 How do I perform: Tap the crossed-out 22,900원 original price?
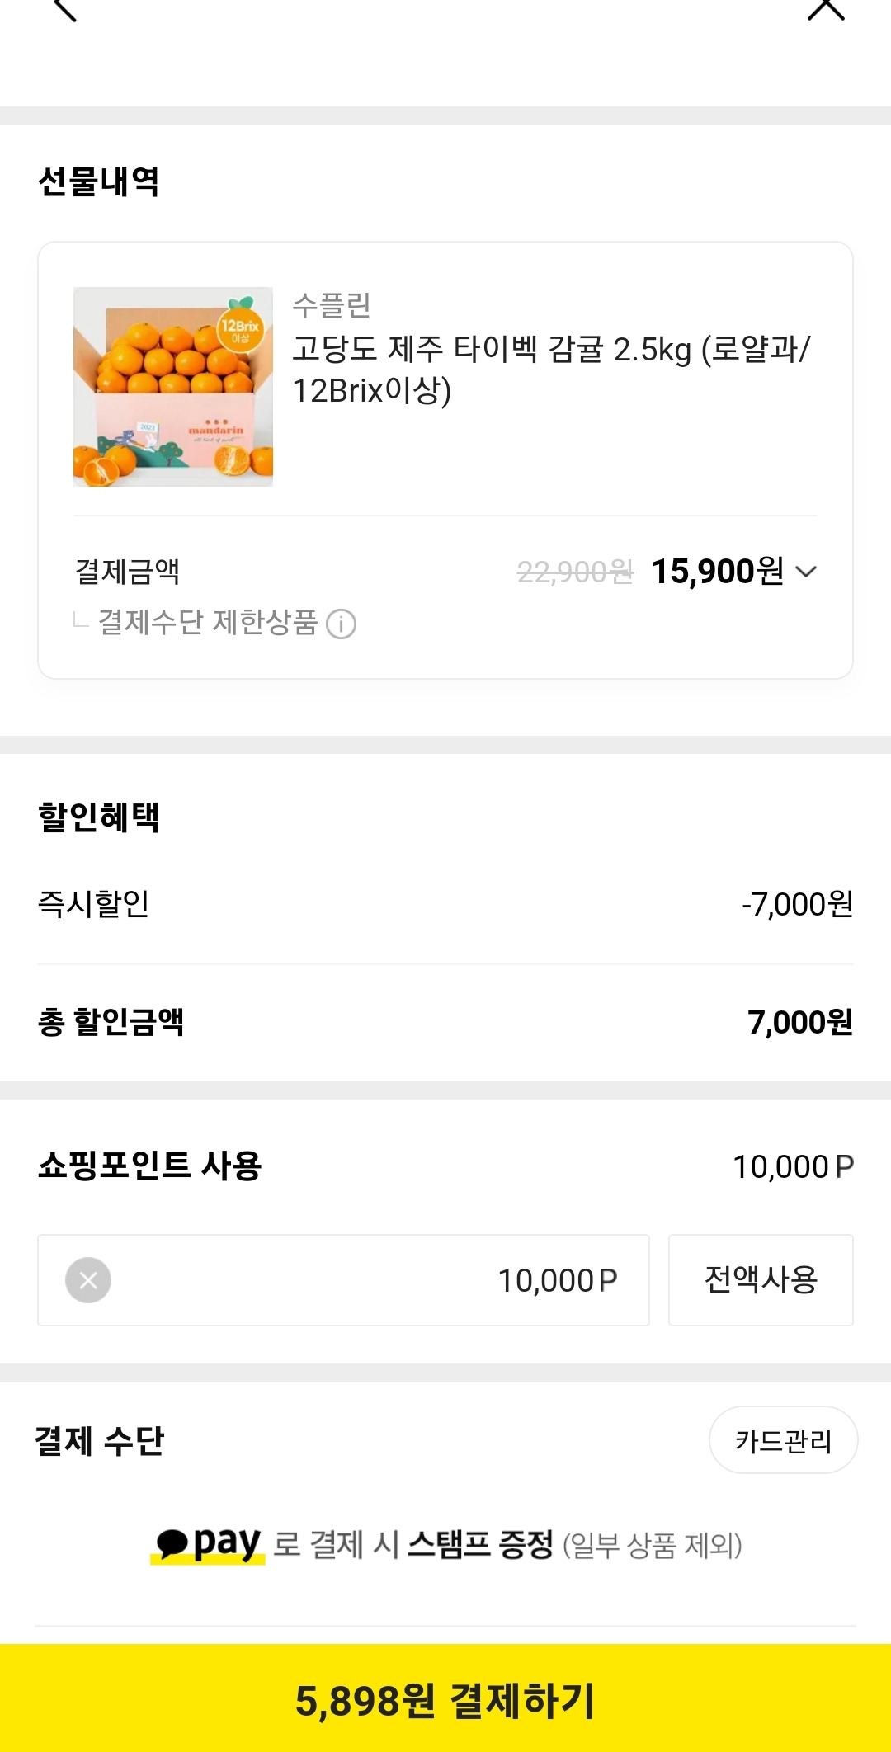coord(575,572)
